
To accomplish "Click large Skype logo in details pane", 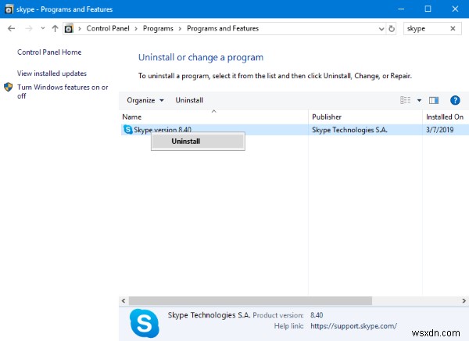I will tap(145, 323).
